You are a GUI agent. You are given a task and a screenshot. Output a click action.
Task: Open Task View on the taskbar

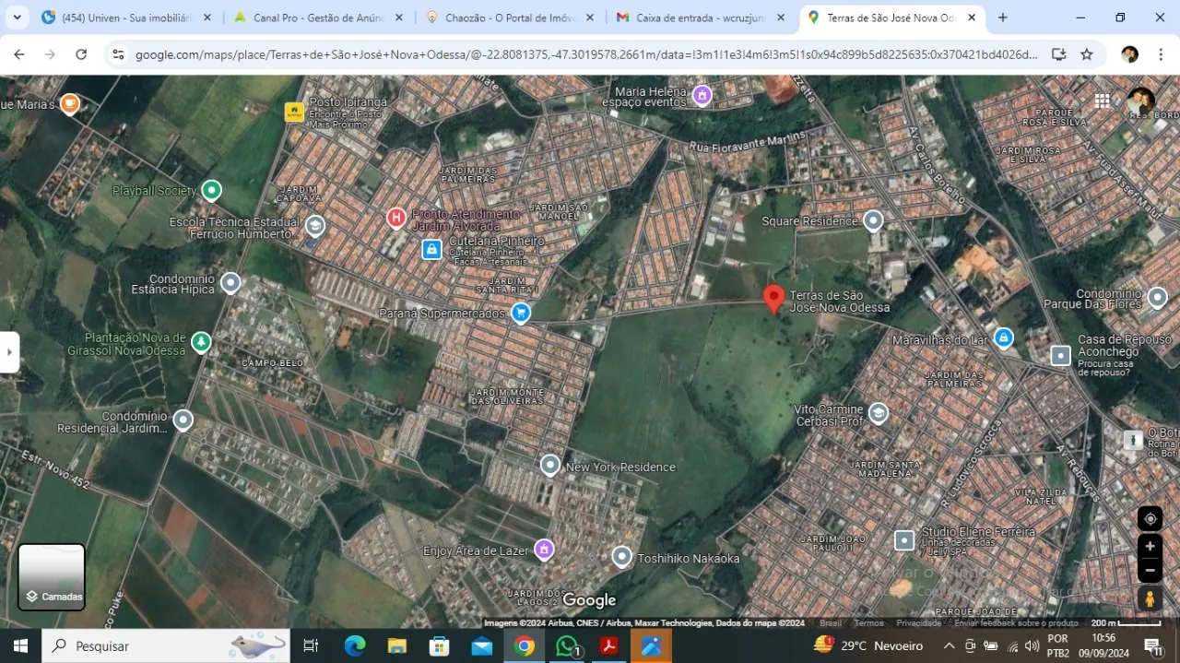311,646
